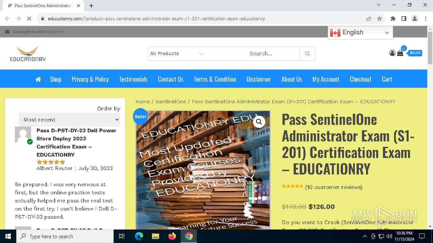Image resolution: width=433 pixels, height=243 pixels.
Task: Open the user account icon
Action: click(x=392, y=53)
